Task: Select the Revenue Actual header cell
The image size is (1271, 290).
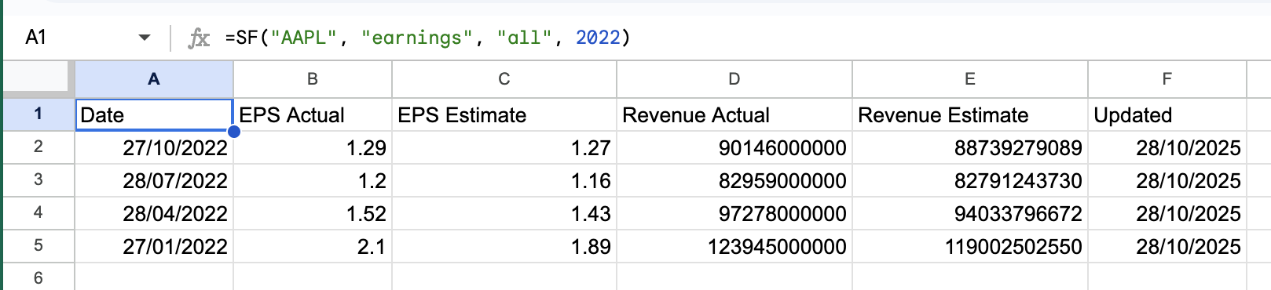Action: coord(734,114)
